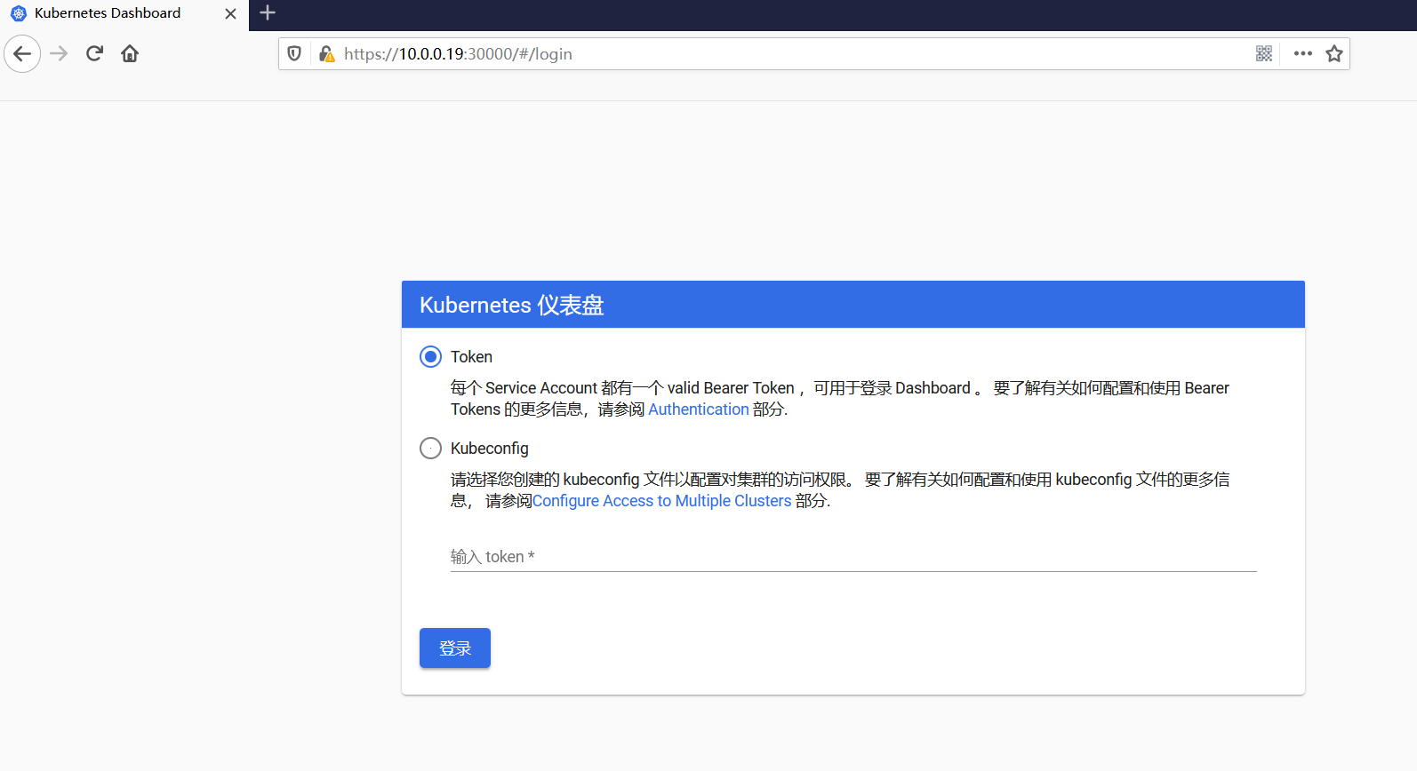Click the Token option label
This screenshot has width=1417, height=771.
(471, 357)
